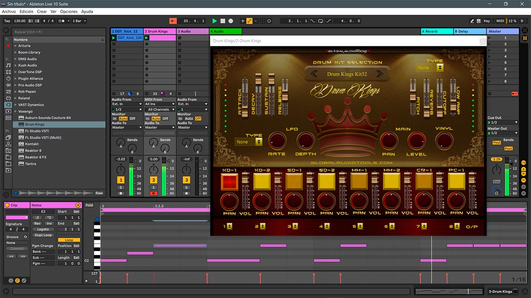Click the Raw button in the browser preview
The image size is (531, 298).
click(99, 193)
